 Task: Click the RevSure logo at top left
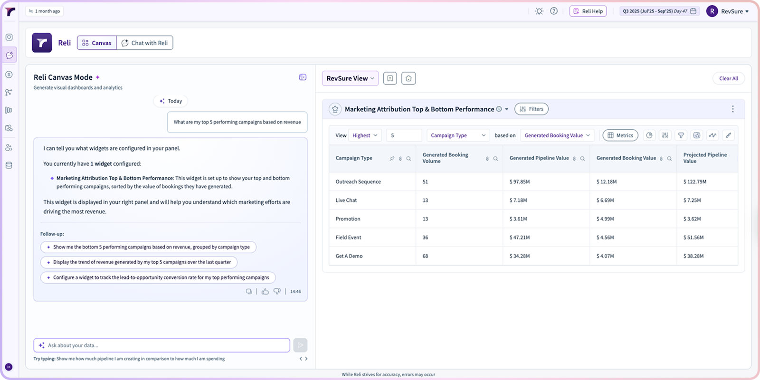click(9, 11)
